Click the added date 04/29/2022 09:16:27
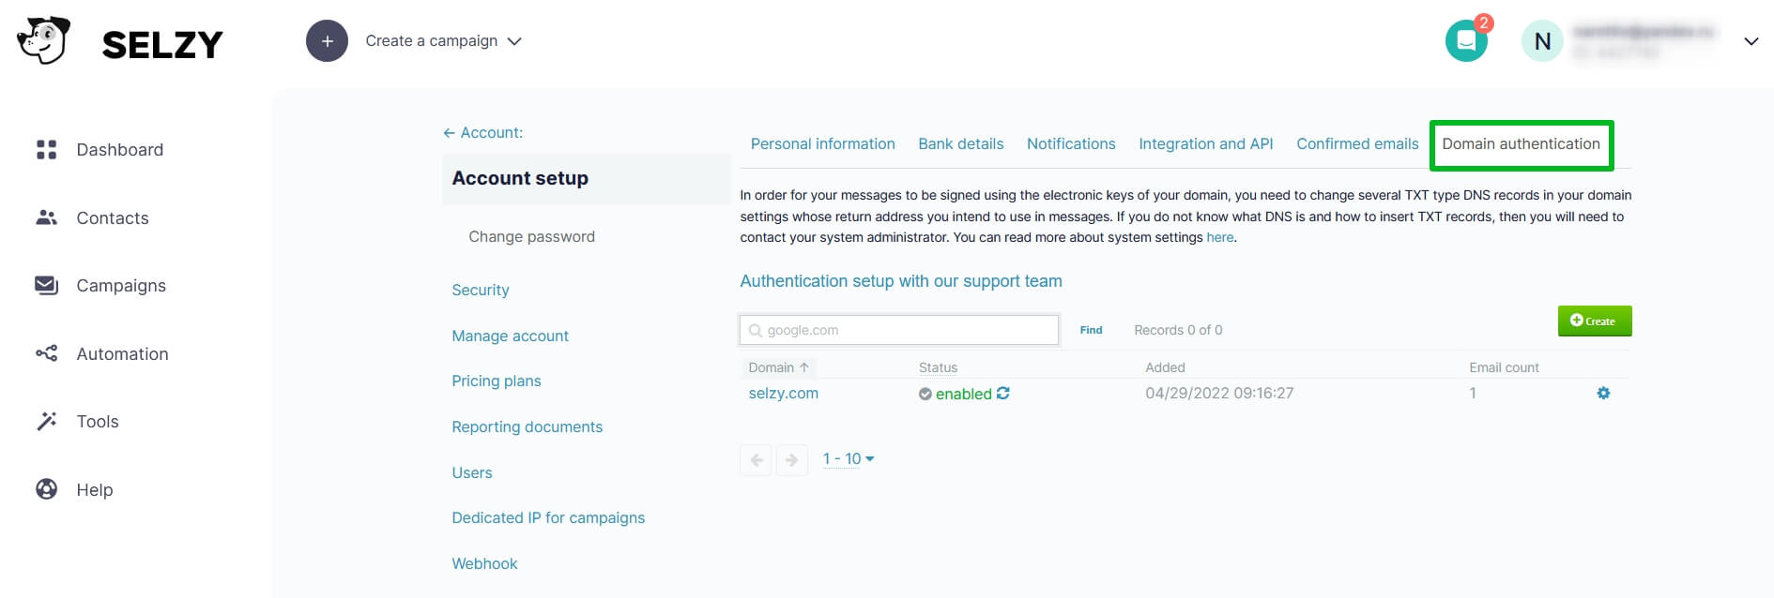Screen dimensions: 1774x598 tap(1219, 394)
